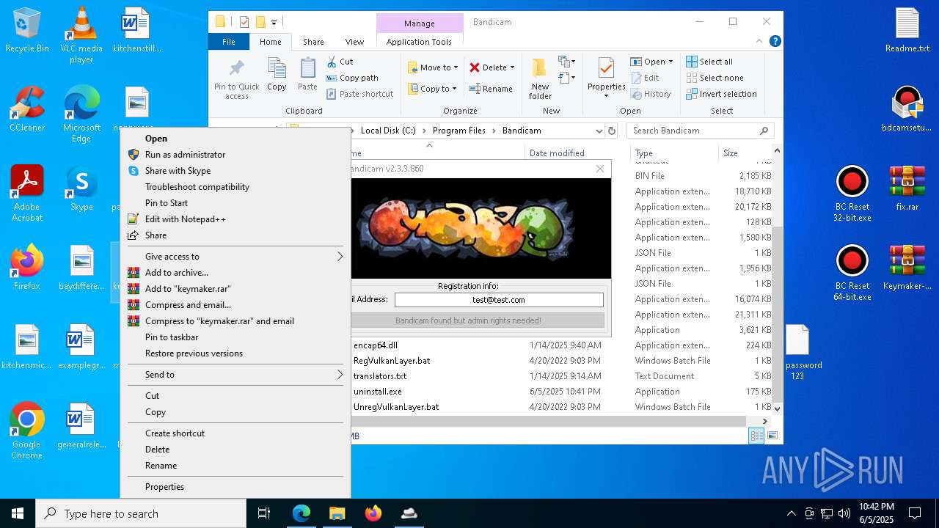
Task: Close the keymaker Bandicam v2.3.3.860 dialog
Action: pyautogui.click(x=600, y=169)
